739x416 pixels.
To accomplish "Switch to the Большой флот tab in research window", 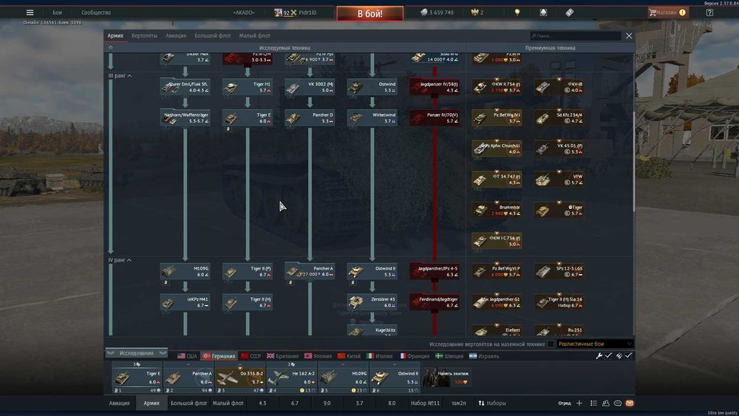I will tap(213, 35).
